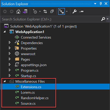Select Lorem.cs in Miscellaneous Files
Viewport: 110px width, 110px height.
click(x=28, y=93)
